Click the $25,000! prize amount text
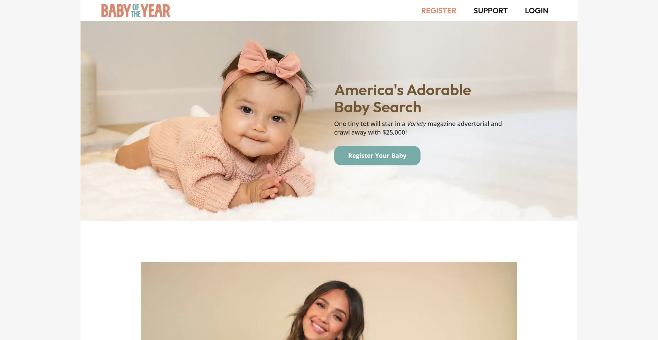Image resolution: width=658 pixels, height=340 pixels. coord(394,133)
